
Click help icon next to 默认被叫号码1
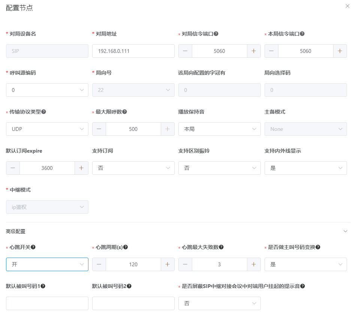pyautogui.click(x=43, y=286)
